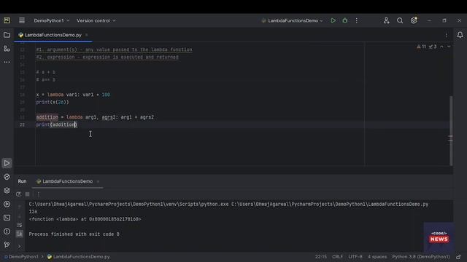467x262 pixels.
Task: Open the Version control dropdown
Action: [96, 20]
